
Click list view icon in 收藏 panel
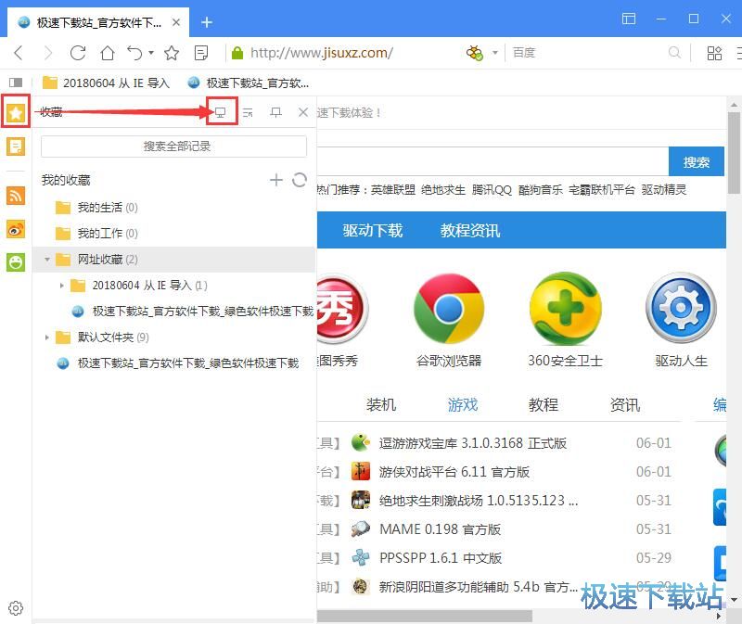point(248,112)
